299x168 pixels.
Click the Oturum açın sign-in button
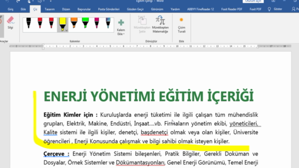(x=253, y=1)
